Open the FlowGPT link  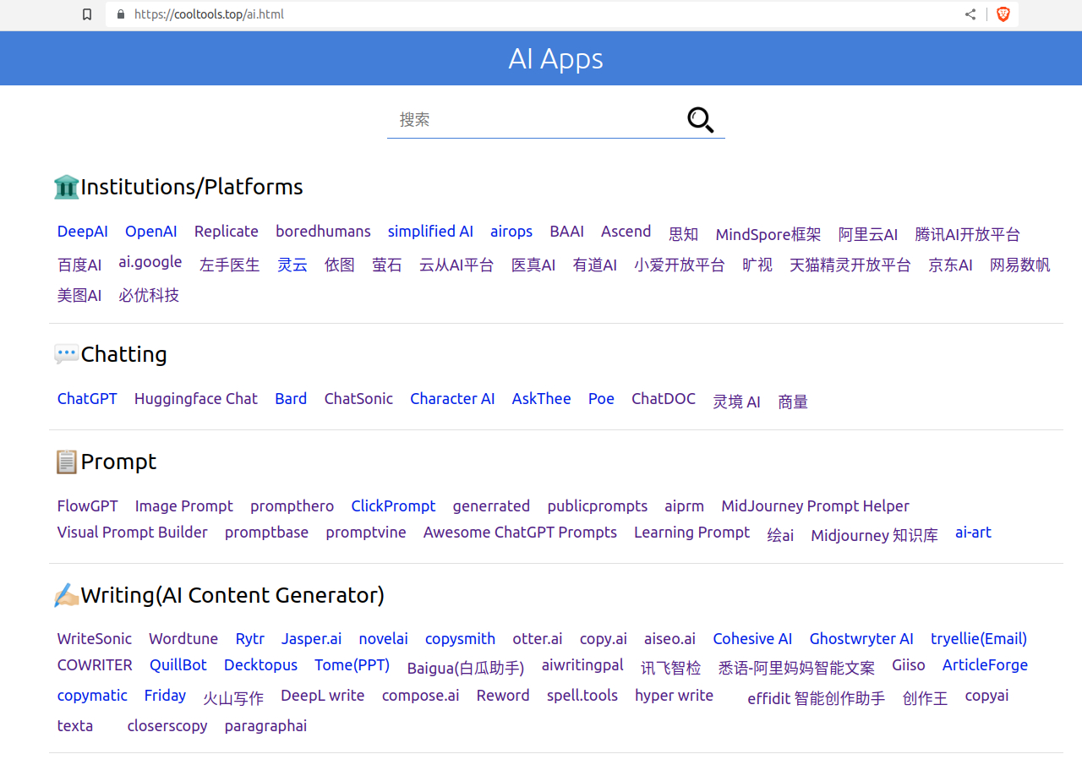click(x=88, y=506)
